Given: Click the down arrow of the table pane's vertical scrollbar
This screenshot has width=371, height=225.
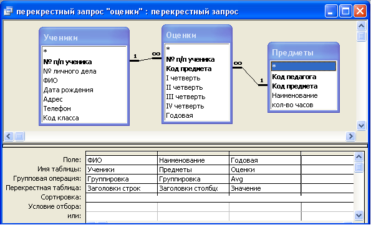Looking at the screenshot, I should click(361, 125).
